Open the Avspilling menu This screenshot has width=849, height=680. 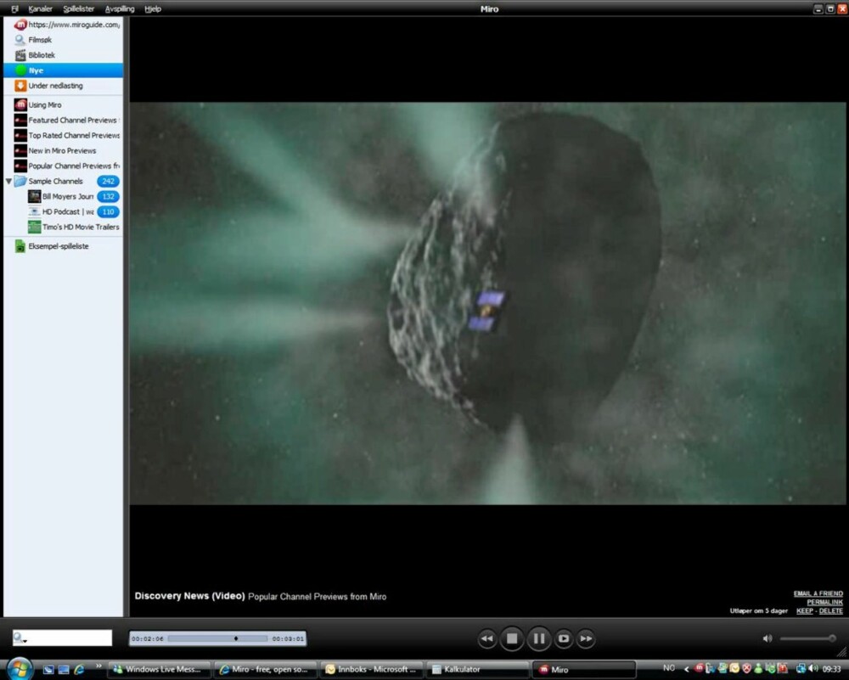tap(120, 8)
